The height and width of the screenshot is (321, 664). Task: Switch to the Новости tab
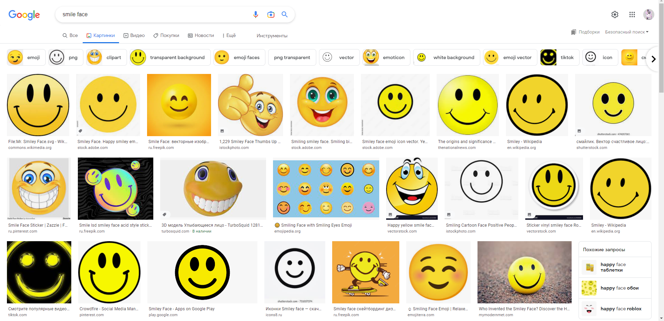click(201, 36)
